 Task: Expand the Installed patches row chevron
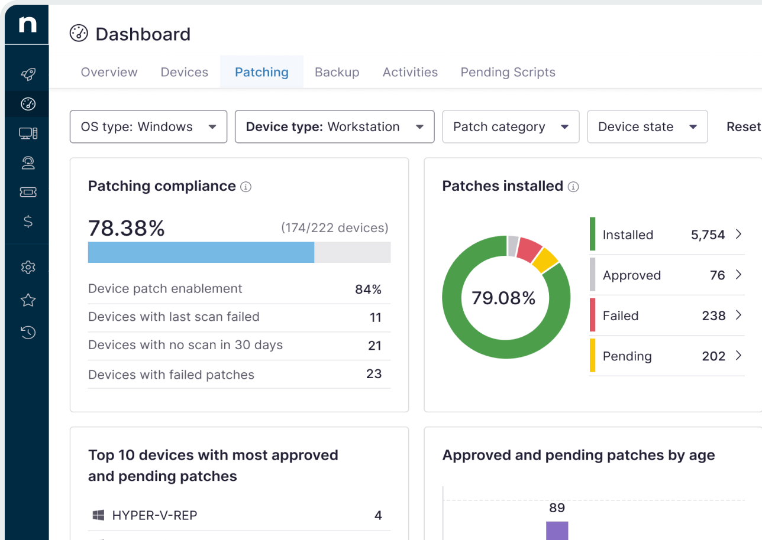pyautogui.click(x=738, y=235)
